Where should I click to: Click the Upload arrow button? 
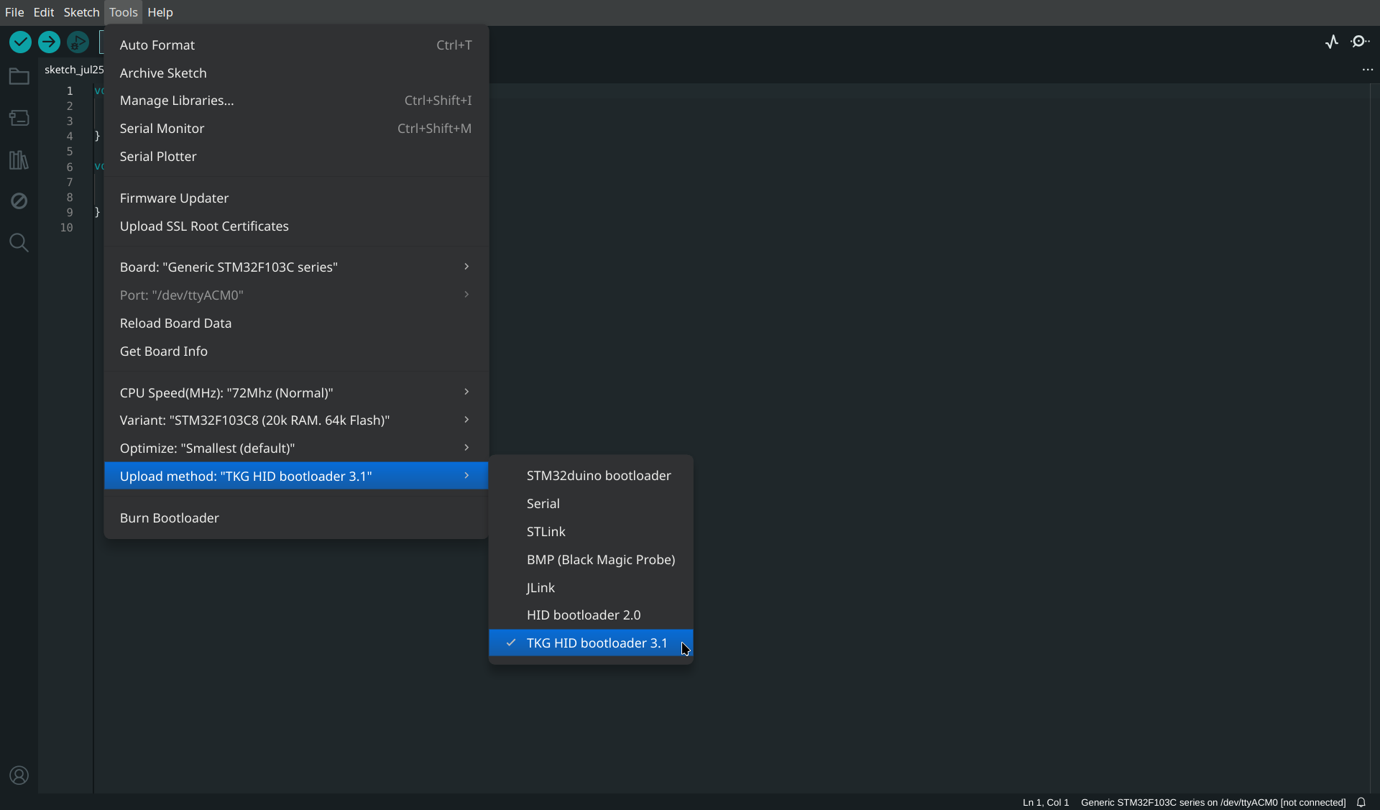coord(49,42)
